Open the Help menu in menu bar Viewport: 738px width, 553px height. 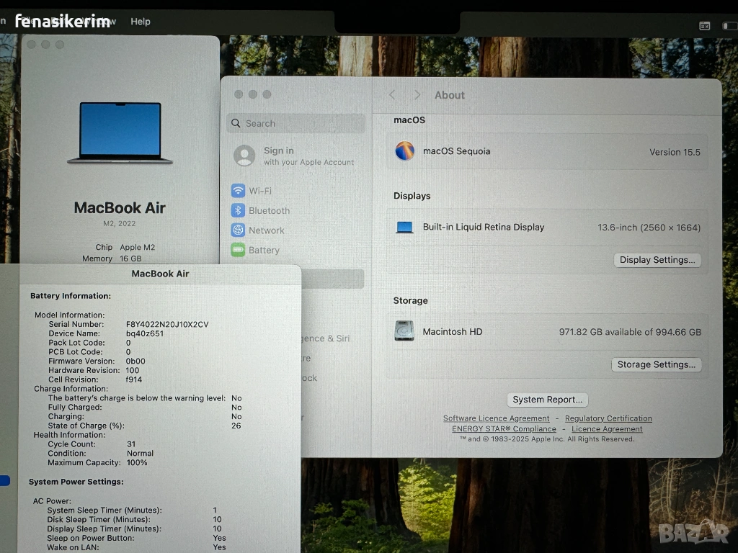pos(141,22)
